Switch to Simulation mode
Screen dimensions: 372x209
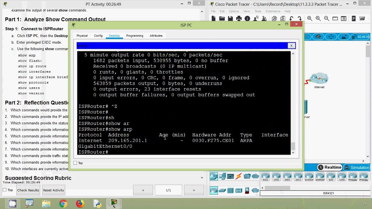click(x=356, y=167)
